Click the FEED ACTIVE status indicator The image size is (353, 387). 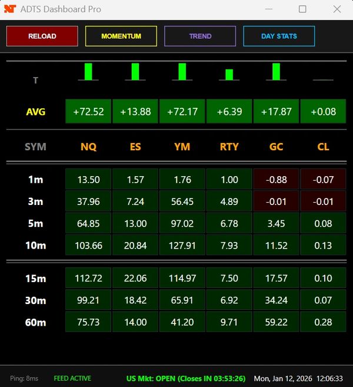[72, 378]
